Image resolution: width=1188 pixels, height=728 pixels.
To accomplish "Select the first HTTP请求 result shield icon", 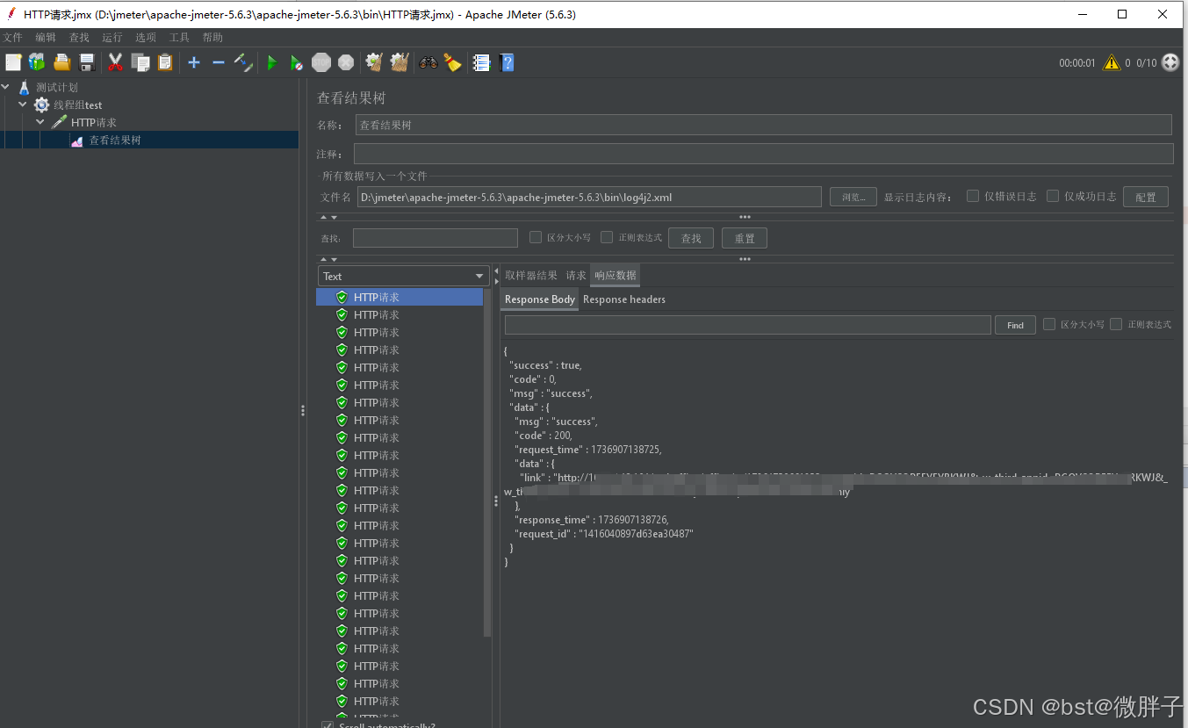I will (x=342, y=297).
